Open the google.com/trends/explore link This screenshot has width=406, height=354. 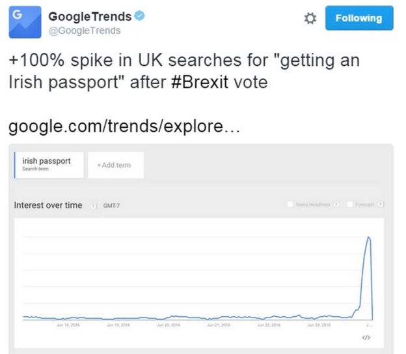(x=124, y=126)
